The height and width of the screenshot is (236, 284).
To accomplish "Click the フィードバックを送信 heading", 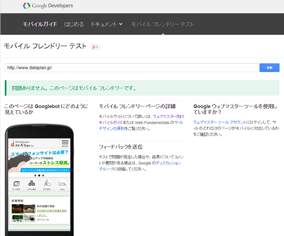I will coord(121,147).
